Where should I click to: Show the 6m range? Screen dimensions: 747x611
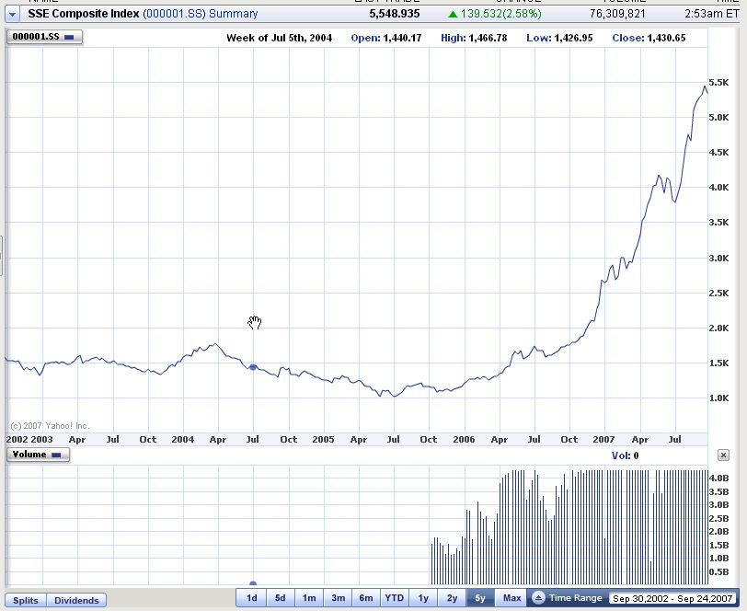[366, 597]
